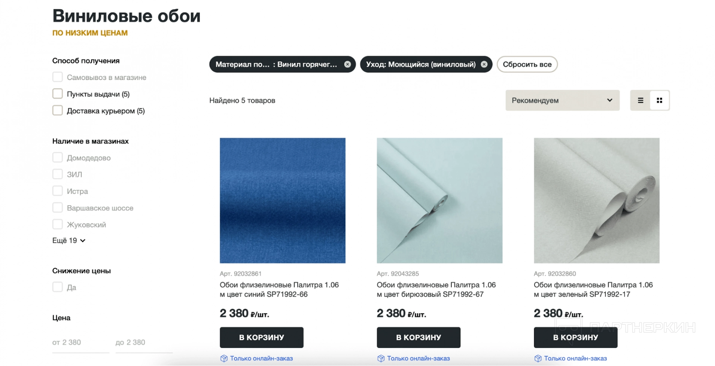Open the Рекомендуем sorting dropdown
715x366 pixels.
(x=562, y=100)
